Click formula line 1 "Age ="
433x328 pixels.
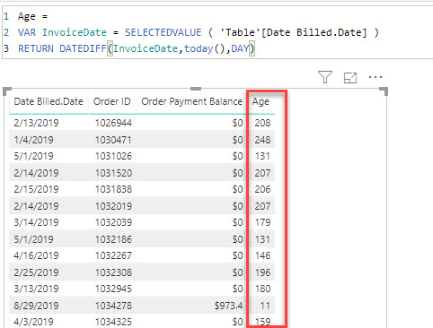click(x=32, y=16)
